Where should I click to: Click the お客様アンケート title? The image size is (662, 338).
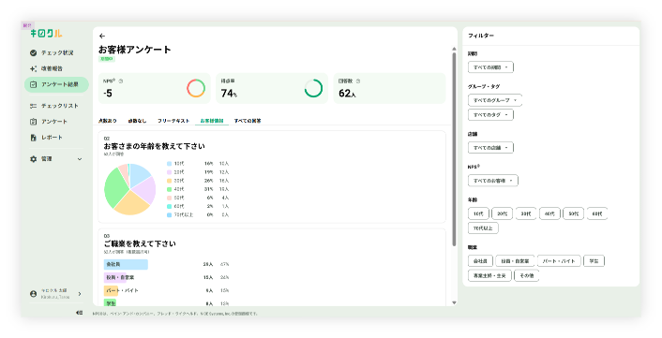coord(135,50)
